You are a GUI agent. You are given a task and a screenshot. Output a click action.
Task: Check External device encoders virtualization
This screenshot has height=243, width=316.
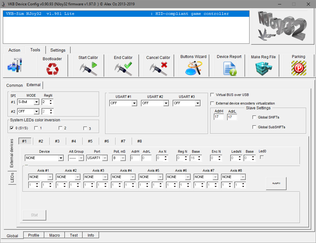[212, 103]
